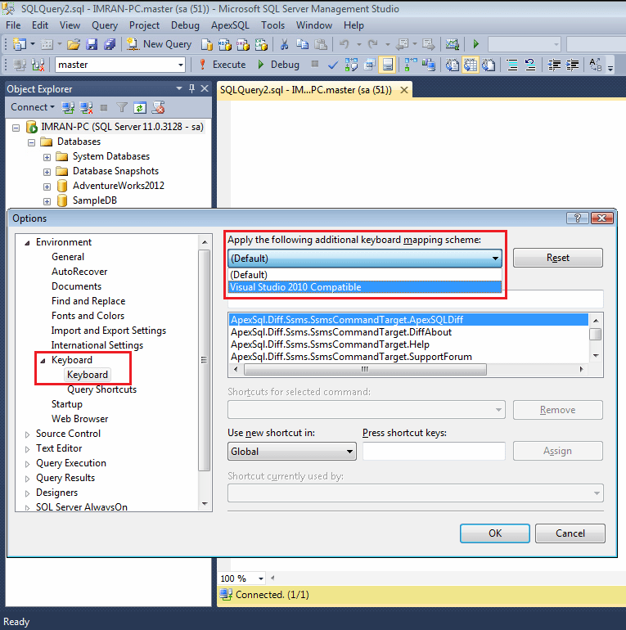The width and height of the screenshot is (626, 630).
Task: Toggle the IntelliSense Enabled icon
Action: tap(388, 65)
